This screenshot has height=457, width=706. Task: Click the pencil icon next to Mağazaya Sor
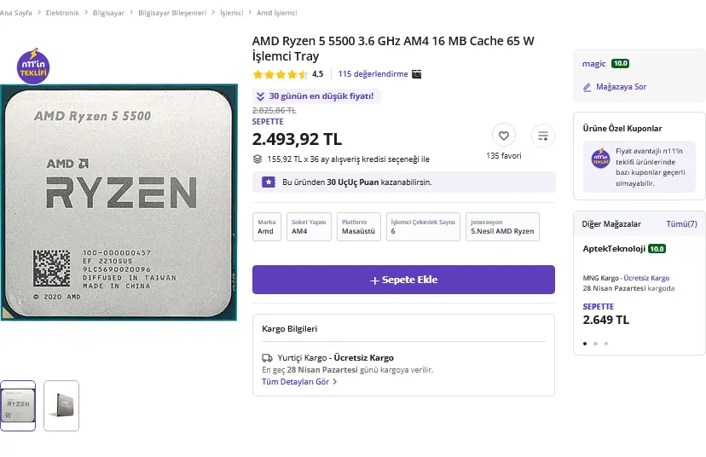point(587,87)
